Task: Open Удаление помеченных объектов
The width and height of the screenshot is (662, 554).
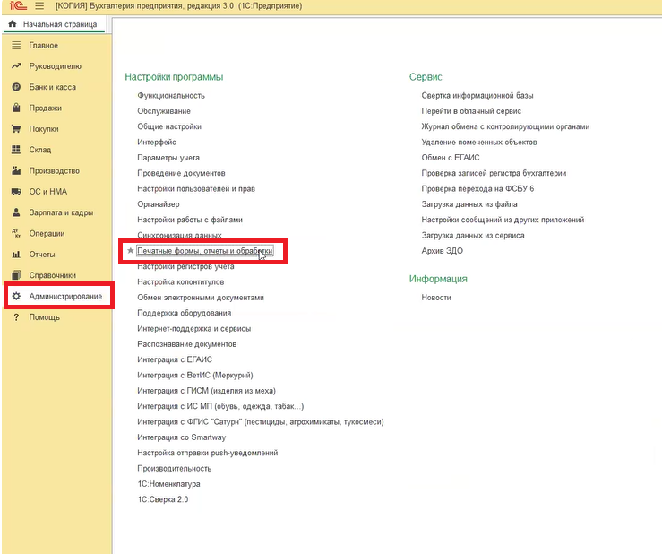Action: click(x=479, y=142)
